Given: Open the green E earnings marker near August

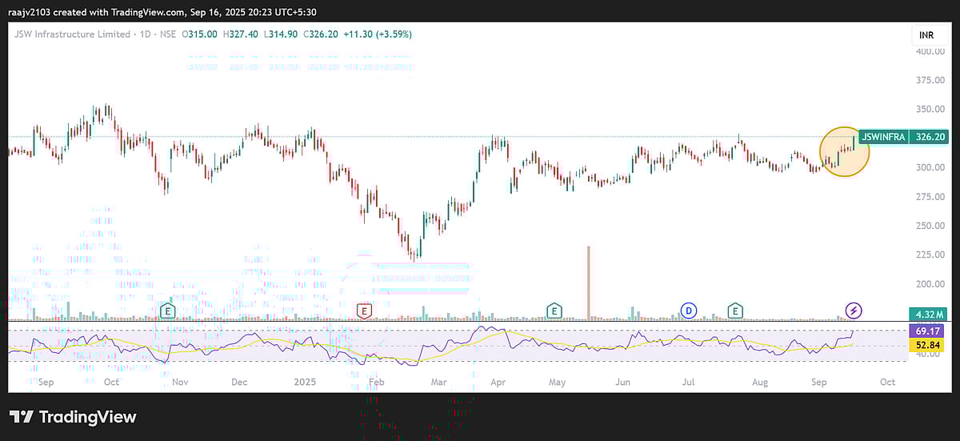Looking at the screenshot, I should point(734,311).
